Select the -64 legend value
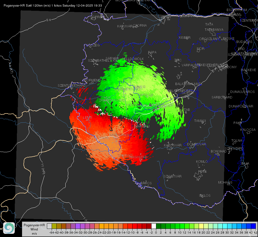The image size is (258, 237). [51, 233]
